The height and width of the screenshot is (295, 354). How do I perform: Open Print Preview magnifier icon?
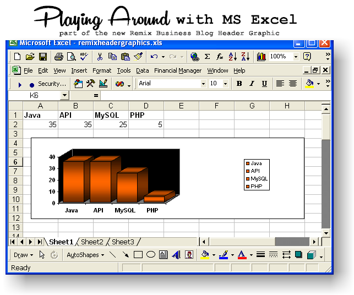pos(72,57)
